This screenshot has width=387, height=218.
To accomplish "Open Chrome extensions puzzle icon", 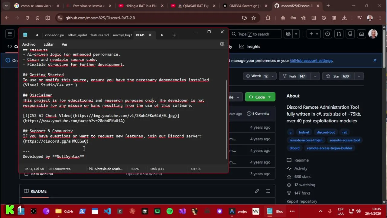I will 268,18.
